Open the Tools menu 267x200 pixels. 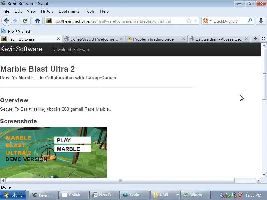click(89, 11)
